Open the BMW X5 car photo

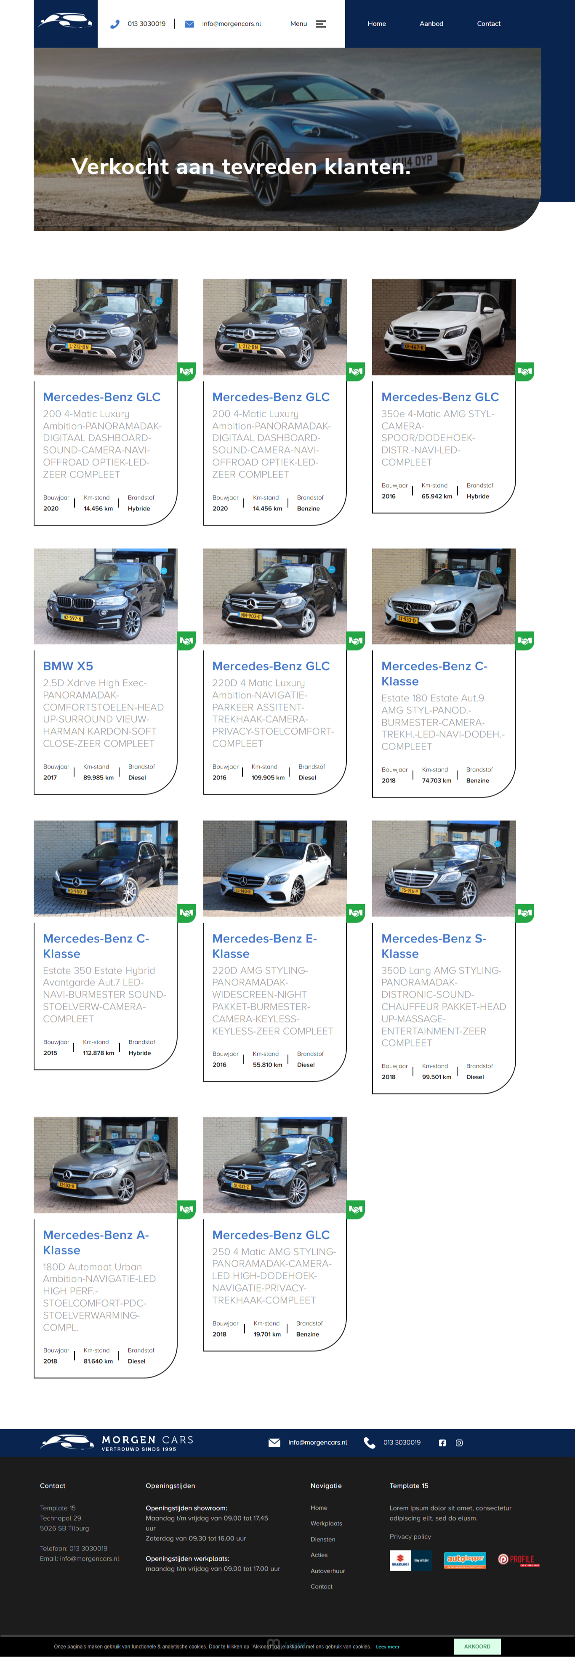(106, 596)
